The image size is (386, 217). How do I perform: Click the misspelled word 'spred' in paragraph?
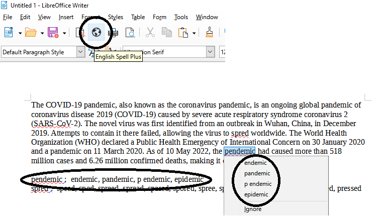pyautogui.click(x=240, y=133)
